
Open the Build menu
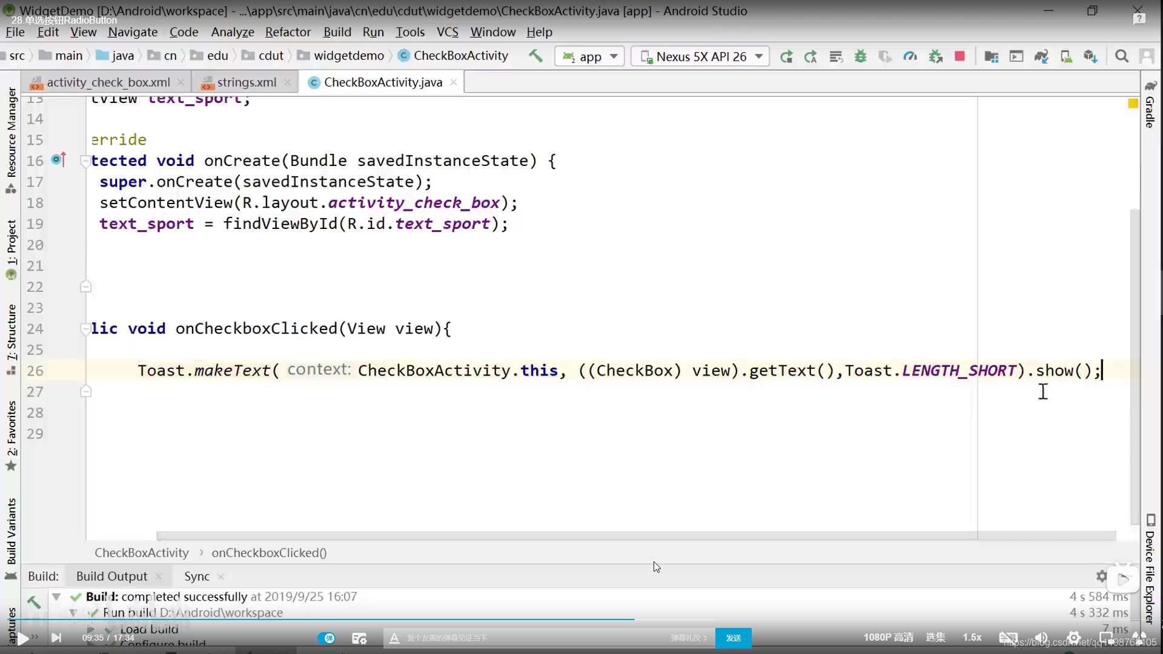click(337, 32)
